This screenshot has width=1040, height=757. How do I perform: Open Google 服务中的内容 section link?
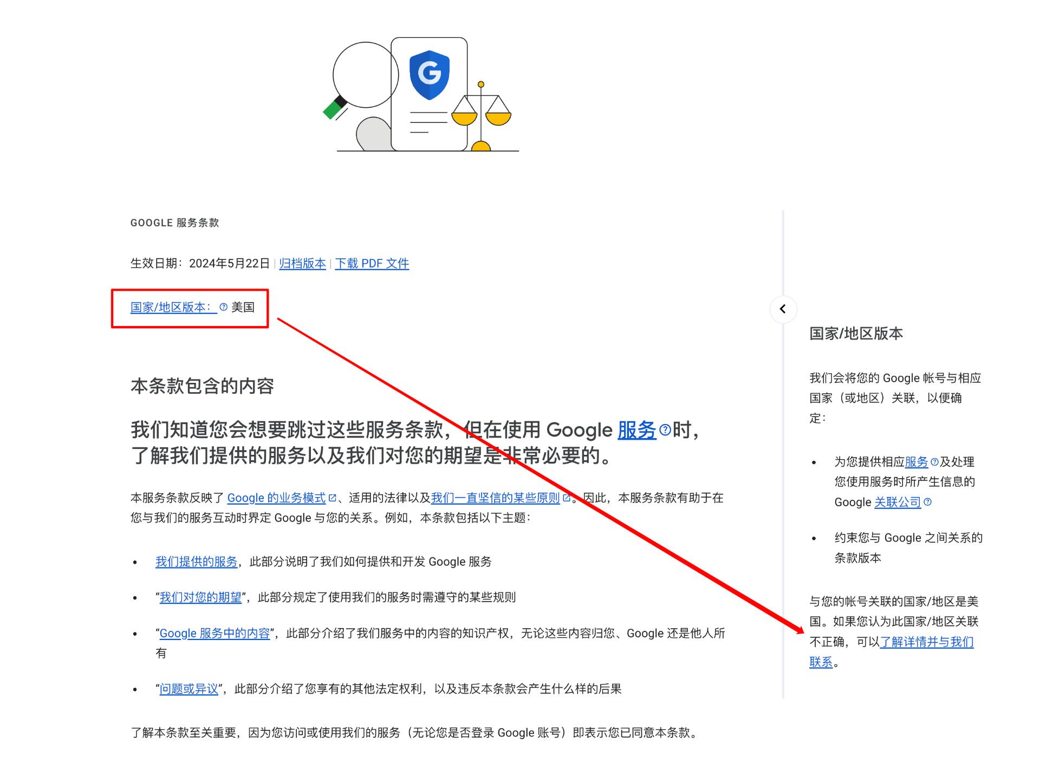(214, 634)
